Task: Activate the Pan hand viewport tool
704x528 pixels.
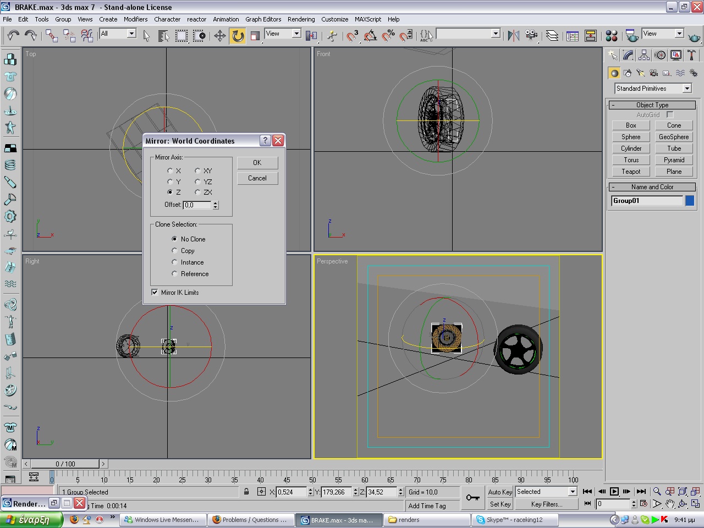Action: coord(669,504)
